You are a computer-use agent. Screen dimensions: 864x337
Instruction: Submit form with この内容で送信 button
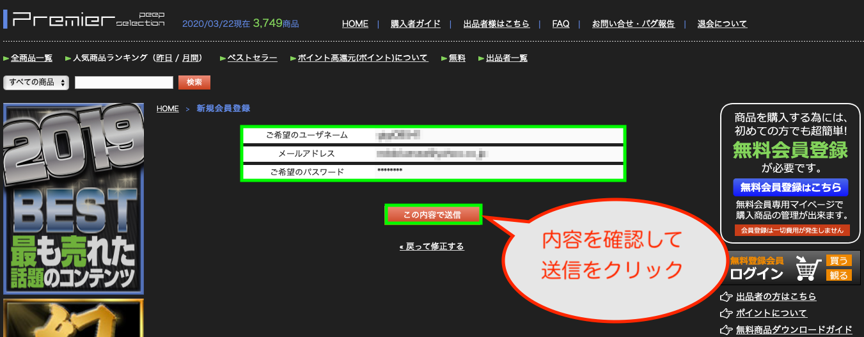tap(432, 215)
